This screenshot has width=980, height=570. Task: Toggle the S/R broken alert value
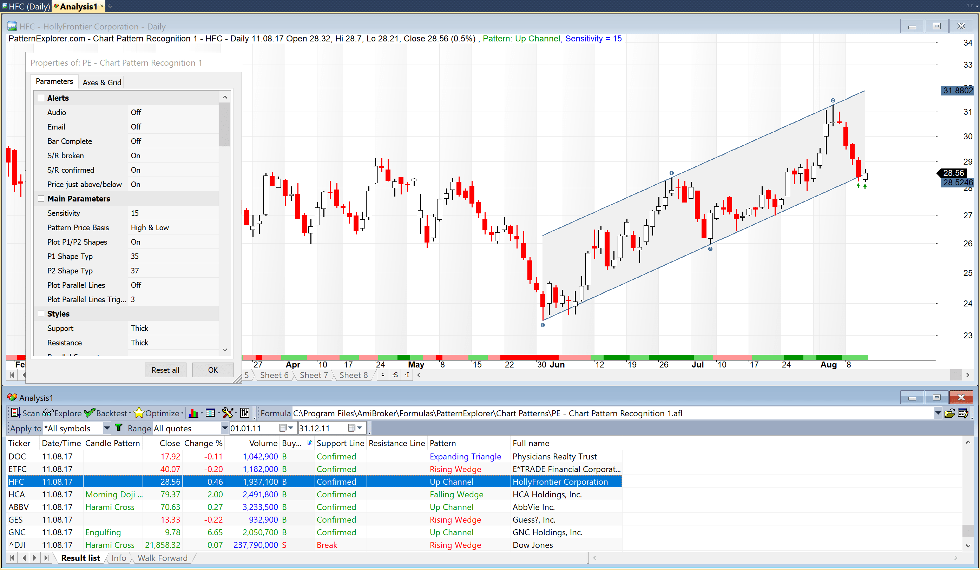tap(173, 155)
